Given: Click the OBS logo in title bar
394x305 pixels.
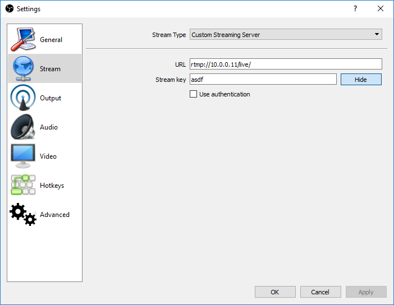Looking at the screenshot, I should (x=9, y=9).
